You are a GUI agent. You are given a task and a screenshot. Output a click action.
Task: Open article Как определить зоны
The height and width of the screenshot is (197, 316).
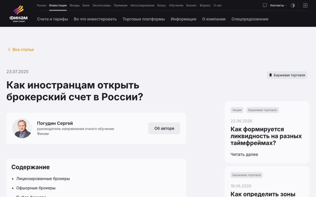(263, 194)
